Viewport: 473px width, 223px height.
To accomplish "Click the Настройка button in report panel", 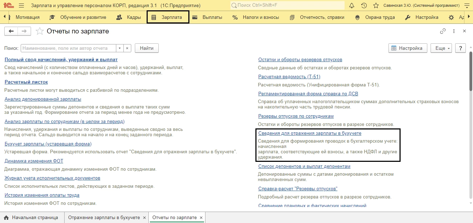I will [x=408, y=48].
